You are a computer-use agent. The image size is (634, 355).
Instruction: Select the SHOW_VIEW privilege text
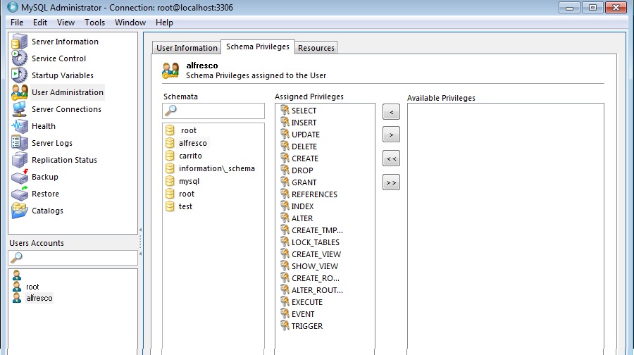(315, 266)
